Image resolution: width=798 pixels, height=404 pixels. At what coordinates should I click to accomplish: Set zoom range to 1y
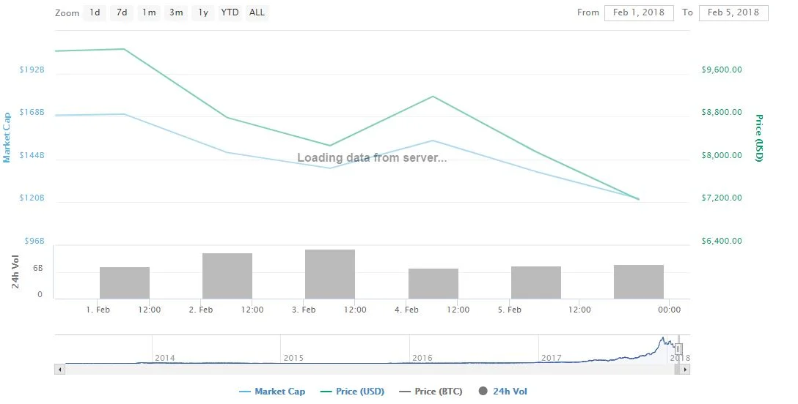(x=203, y=12)
